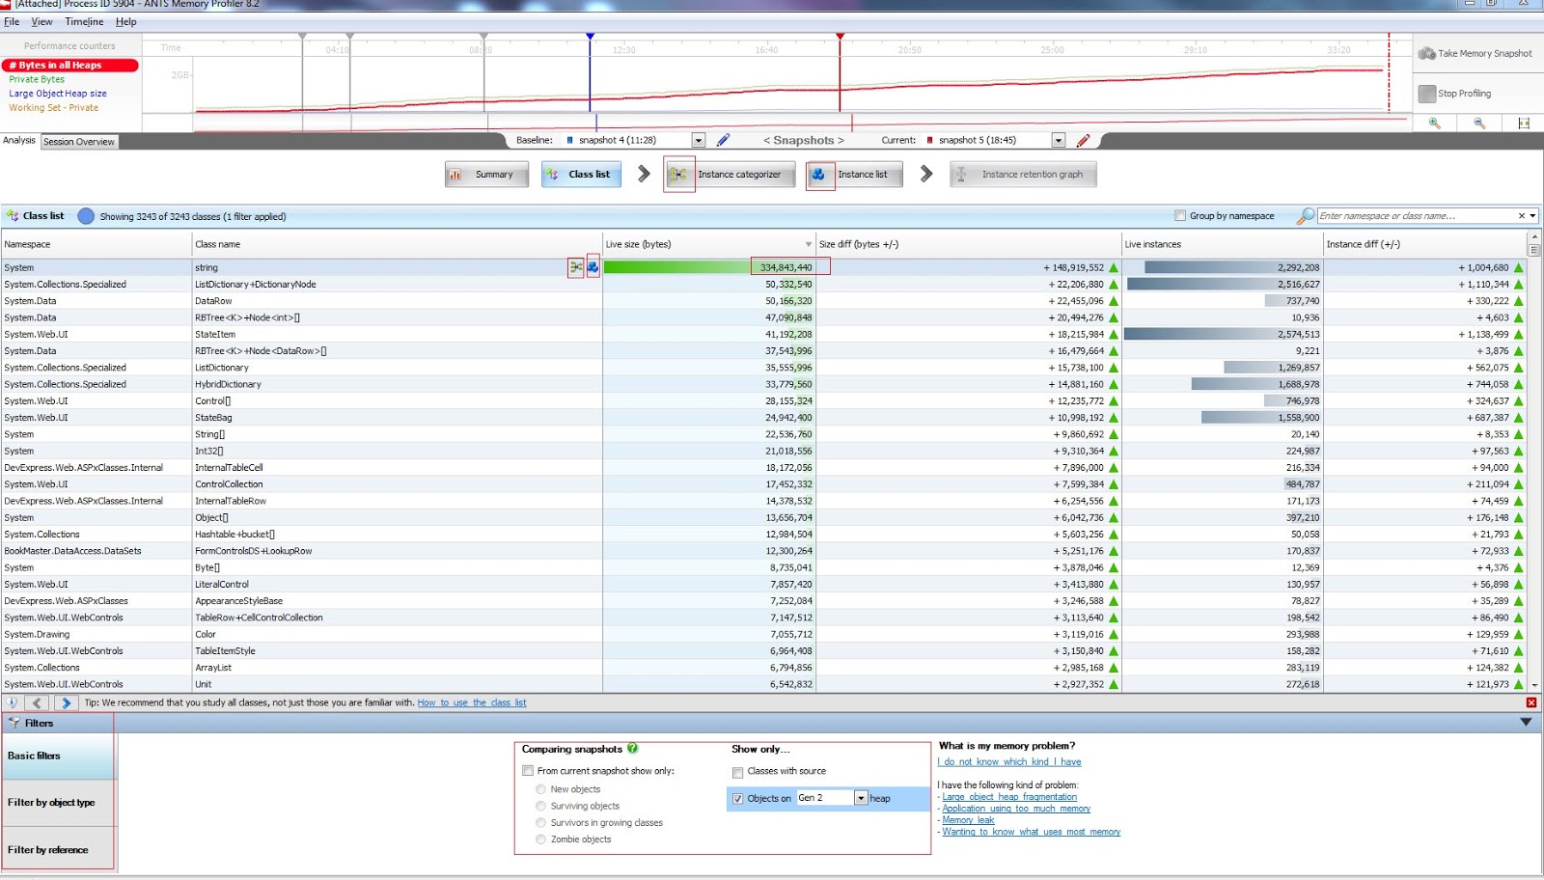Click Application using too much memory link
The width and height of the screenshot is (1544, 880).
click(x=1016, y=809)
